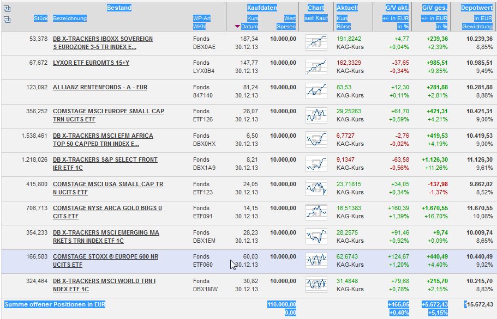This screenshot has width=497, height=319.
Task: Click the Wert column header
Action: (290, 18)
